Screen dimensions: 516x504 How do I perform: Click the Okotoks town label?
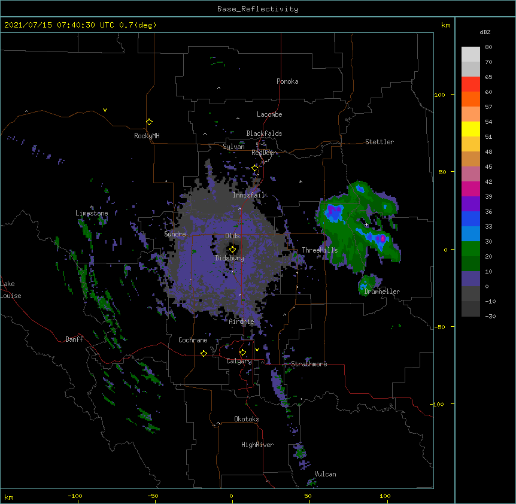247,419
